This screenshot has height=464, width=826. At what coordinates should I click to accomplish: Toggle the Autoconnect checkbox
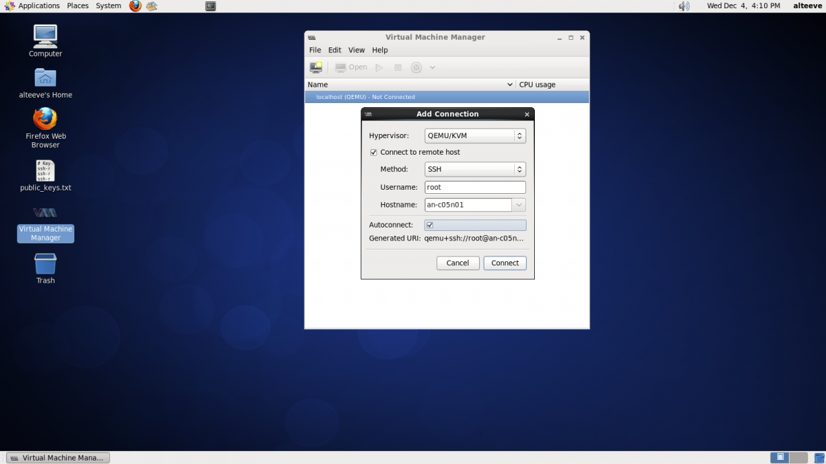pyautogui.click(x=430, y=225)
